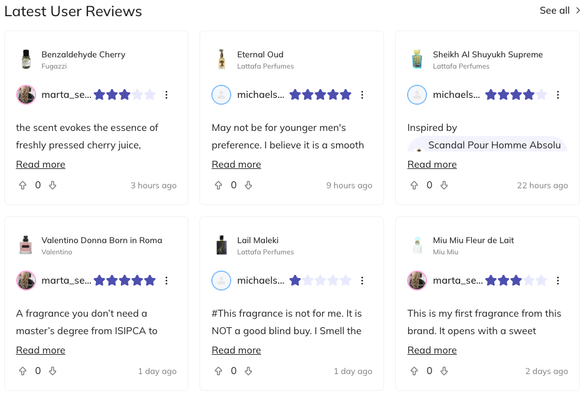Upvote the Sheikh Al Shuyukh Supreme review
This screenshot has width=586, height=399.
pyautogui.click(x=415, y=185)
